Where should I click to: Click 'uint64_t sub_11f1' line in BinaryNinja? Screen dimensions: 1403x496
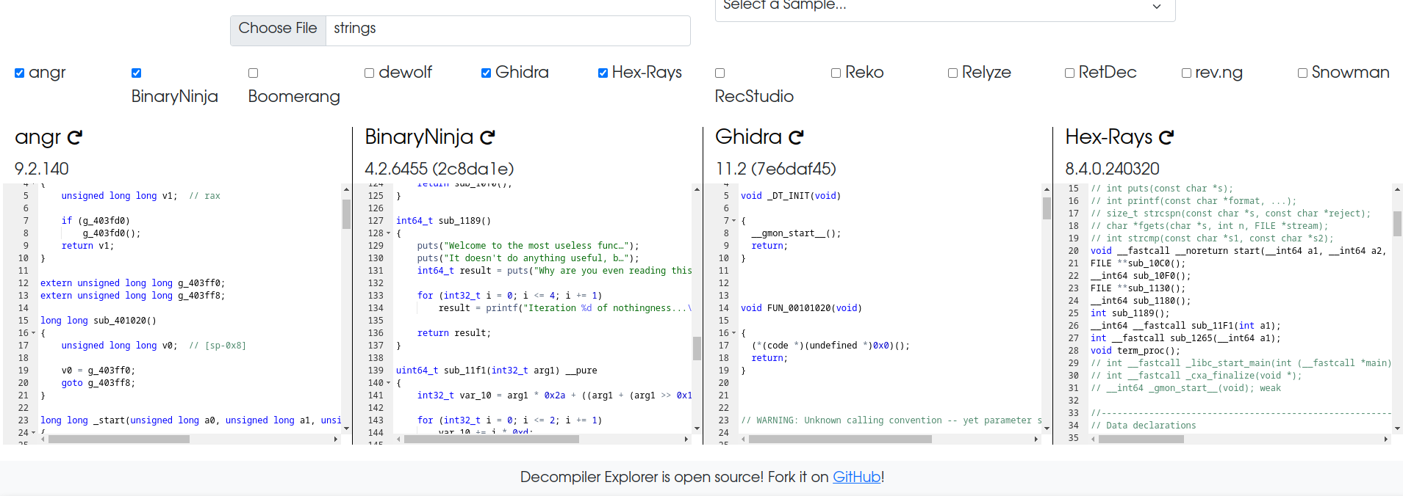click(497, 371)
